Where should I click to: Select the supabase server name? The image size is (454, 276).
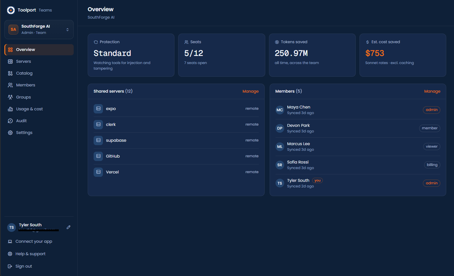click(x=116, y=140)
